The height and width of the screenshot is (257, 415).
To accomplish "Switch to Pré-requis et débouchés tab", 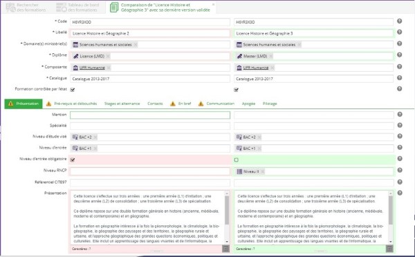I will 71,104.
